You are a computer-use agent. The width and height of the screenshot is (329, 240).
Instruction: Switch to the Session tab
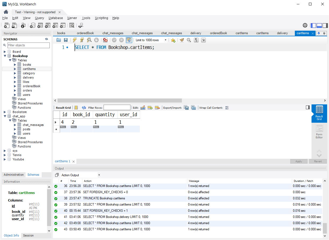tap(28, 235)
